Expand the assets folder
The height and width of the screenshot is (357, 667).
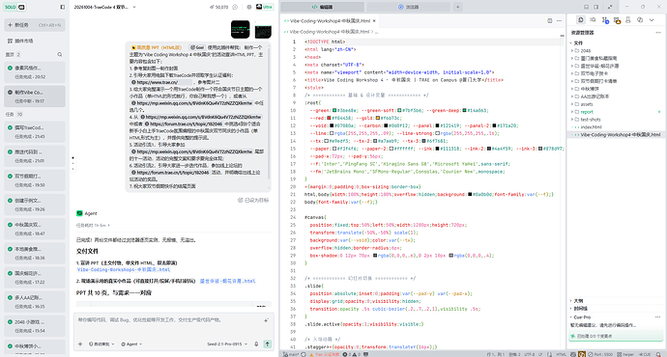pyautogui.click(x=587, y=104)
